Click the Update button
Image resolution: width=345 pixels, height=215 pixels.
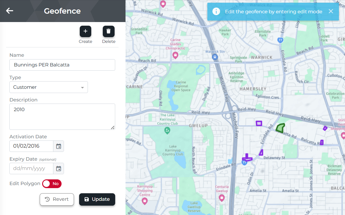point(97,199)
